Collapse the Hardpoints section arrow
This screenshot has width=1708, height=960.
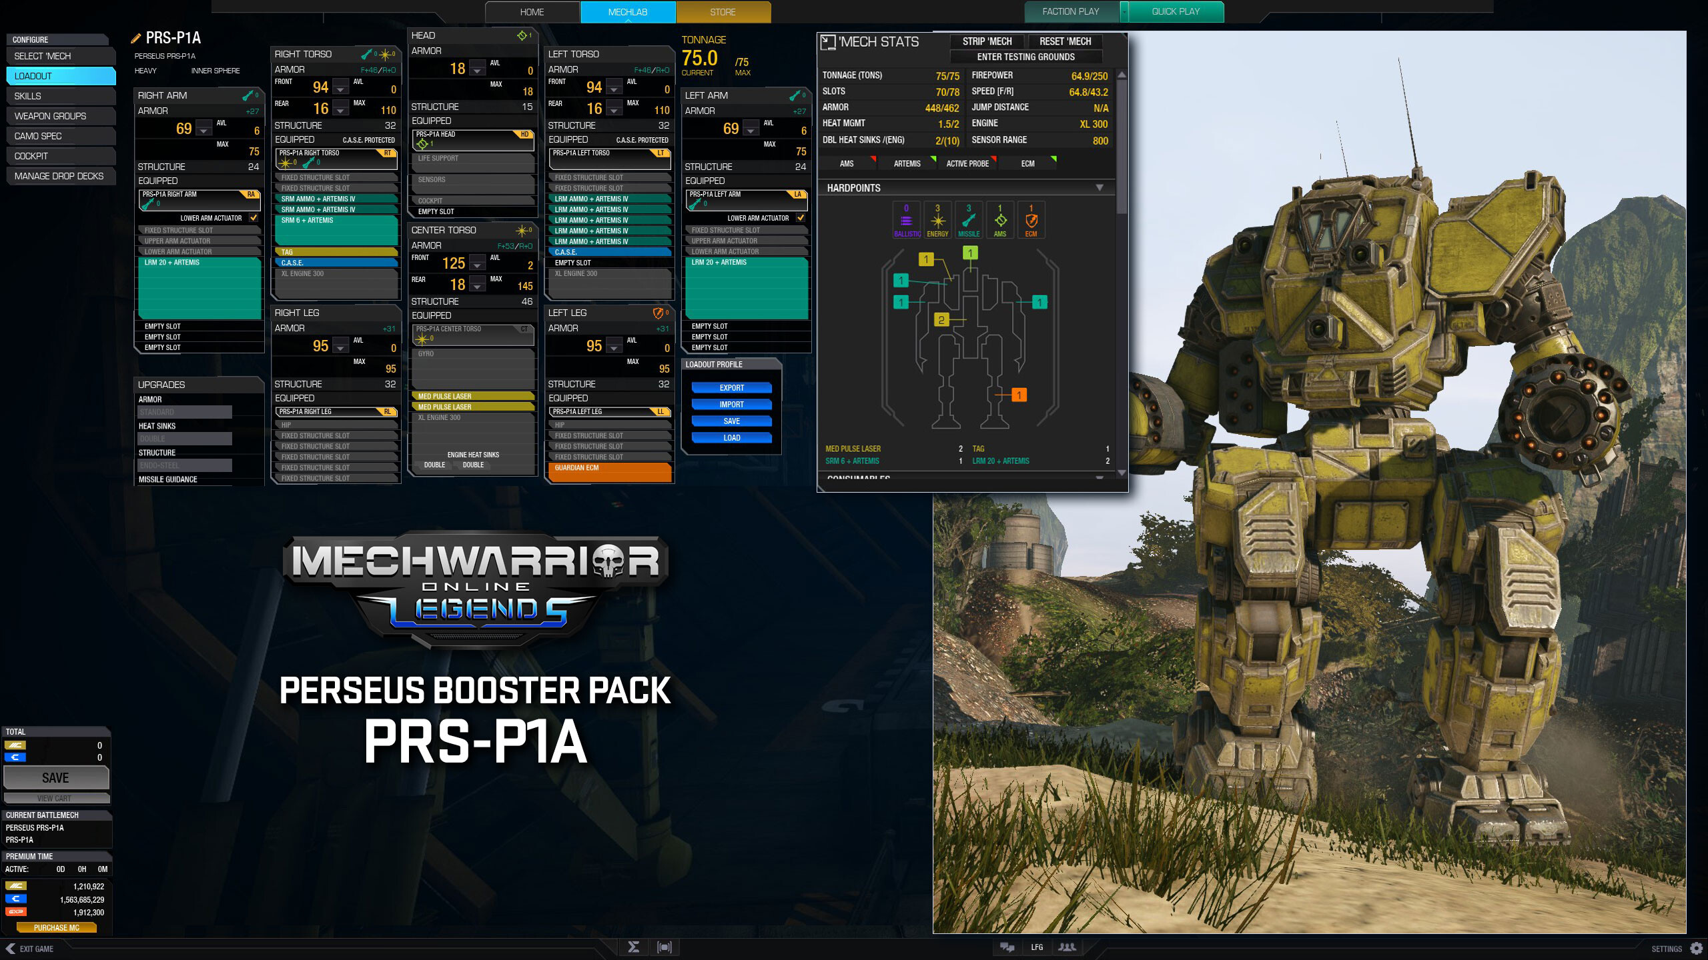[x=1100, y=188]
